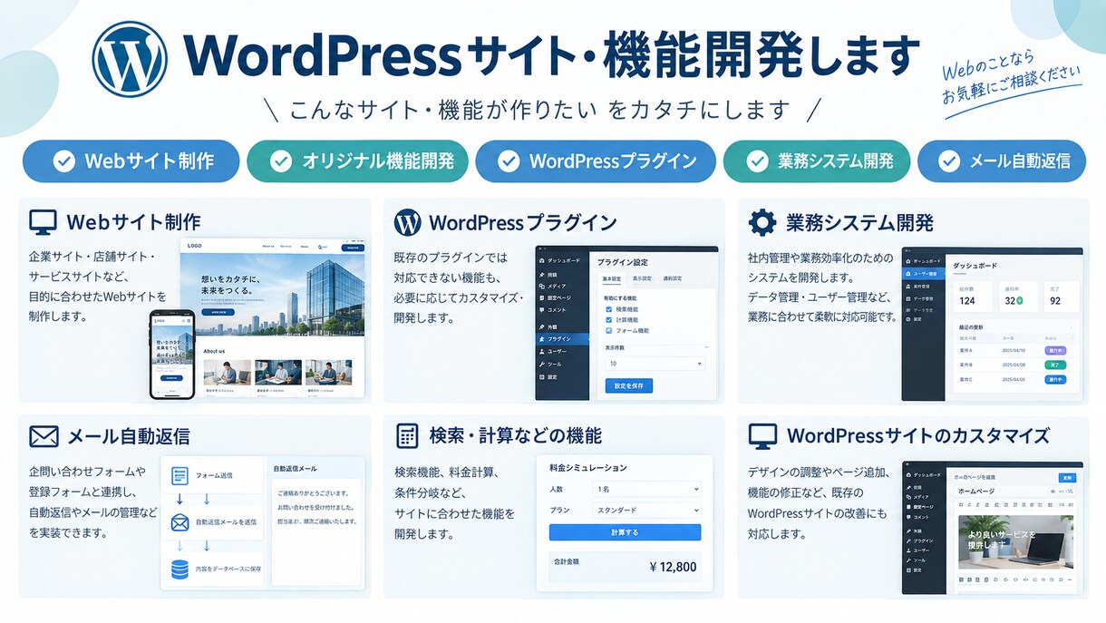Open the 人数 dropdown showing 1名
Viewport: 1106px width, 623px height.
645,489
